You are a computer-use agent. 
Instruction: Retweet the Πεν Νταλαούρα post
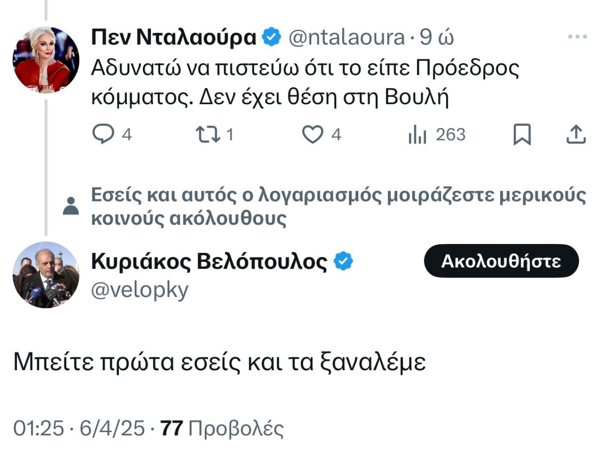tap(208, 134)
